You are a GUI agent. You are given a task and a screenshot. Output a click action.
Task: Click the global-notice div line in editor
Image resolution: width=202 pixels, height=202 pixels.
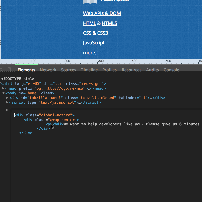coord(44,115)
